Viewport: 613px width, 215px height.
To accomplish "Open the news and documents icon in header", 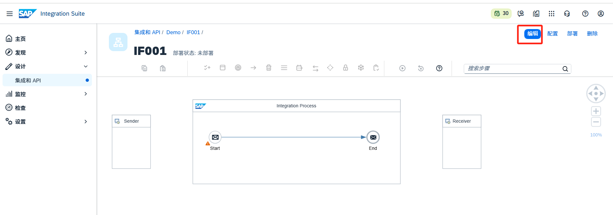I will coord(536,13).
